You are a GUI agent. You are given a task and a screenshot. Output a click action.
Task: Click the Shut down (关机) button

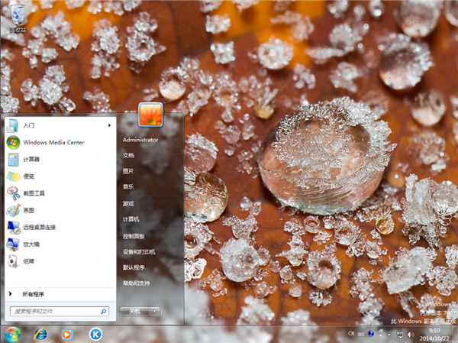click(134, 312)
